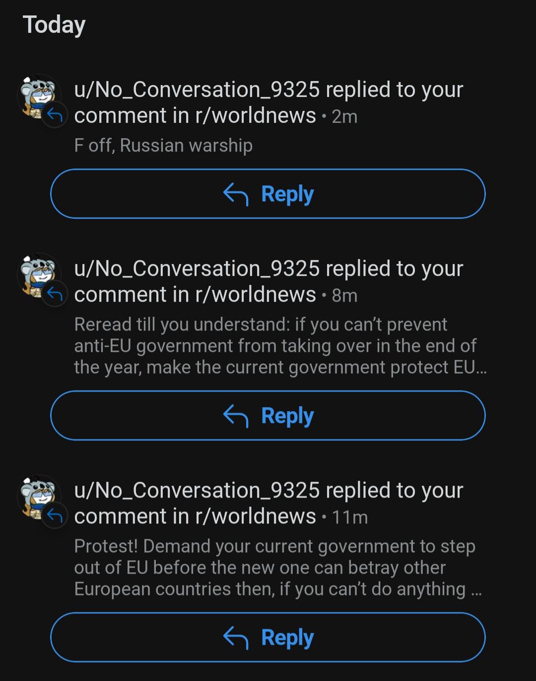Open the 'F off, Russian warship' message preview
536x681 pixels.
pyautogui.click(x=163, y=145)
